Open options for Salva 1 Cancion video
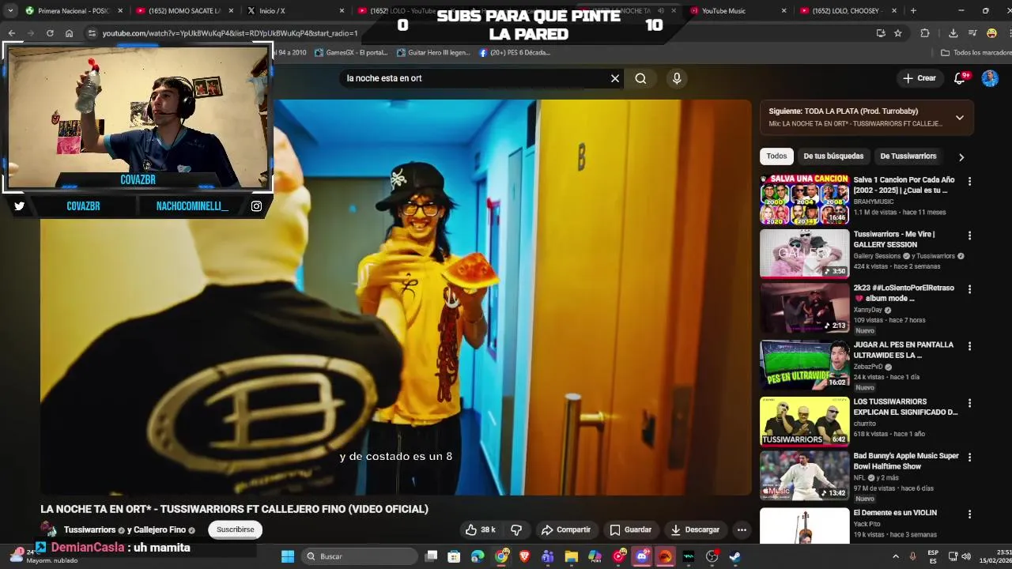1012x569 pixels. click(x=969, y=181)
